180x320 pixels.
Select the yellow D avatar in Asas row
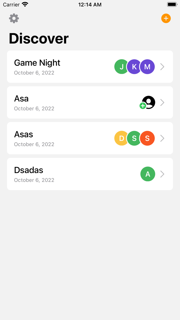pos(121,138)
